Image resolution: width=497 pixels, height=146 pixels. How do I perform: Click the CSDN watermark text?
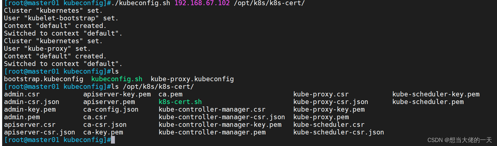click(x=460, y=140)
